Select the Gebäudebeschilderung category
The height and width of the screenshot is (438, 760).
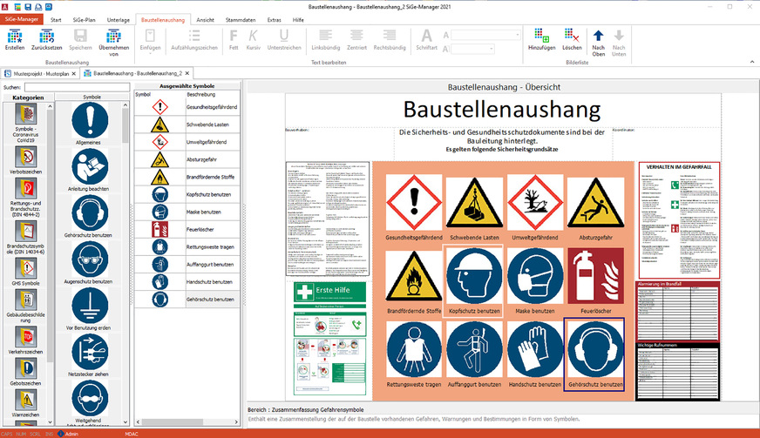coord(25,307)
